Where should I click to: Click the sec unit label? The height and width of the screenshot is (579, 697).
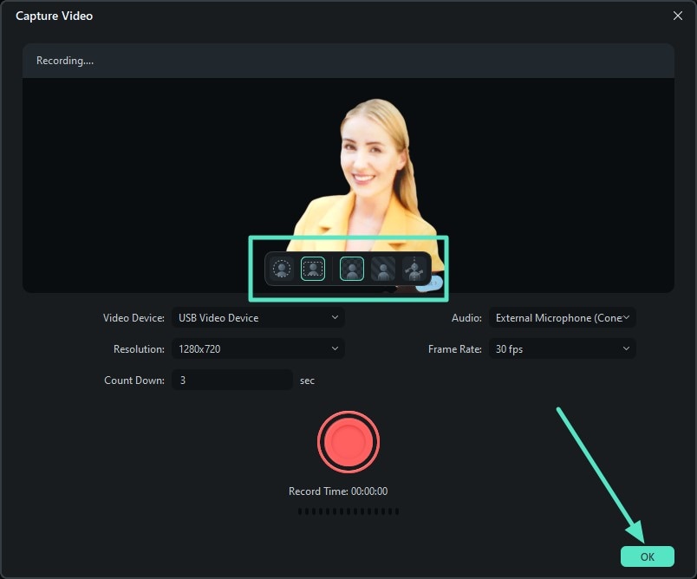coord(307,381)
